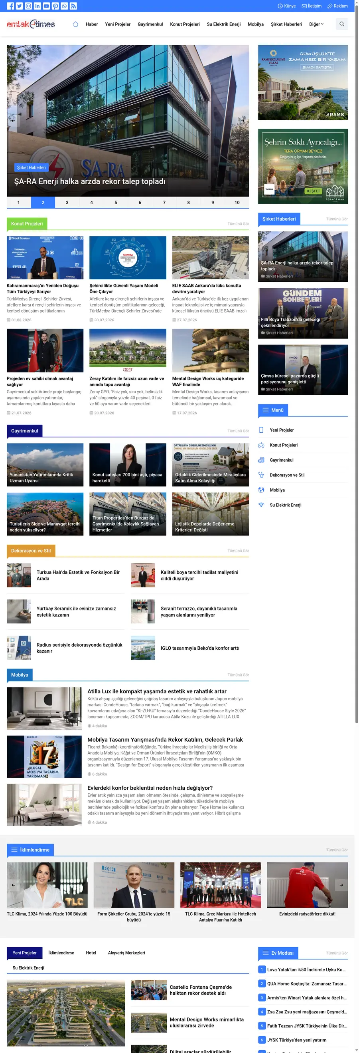The height and width of the screenshot is (1053, 359).
Task: Open the Twitter profile icon
Action: click(20, 6)
